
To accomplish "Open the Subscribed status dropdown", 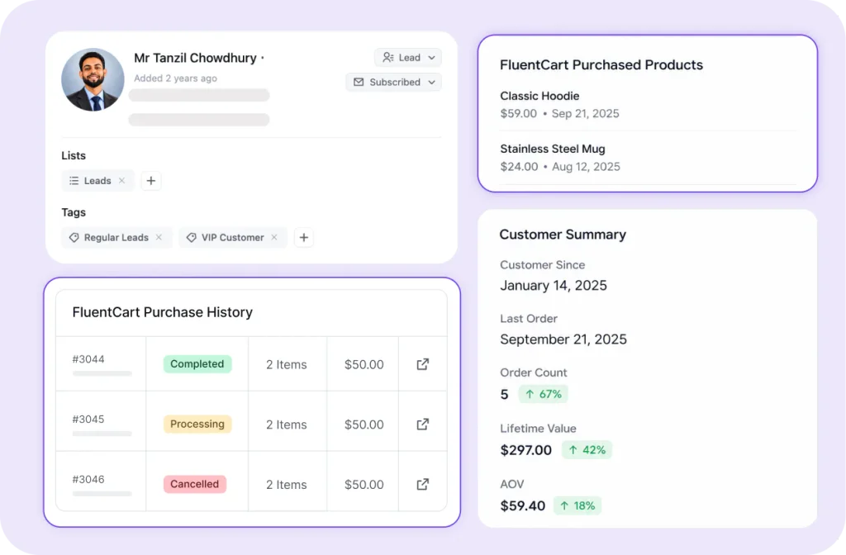I will 394,82.
